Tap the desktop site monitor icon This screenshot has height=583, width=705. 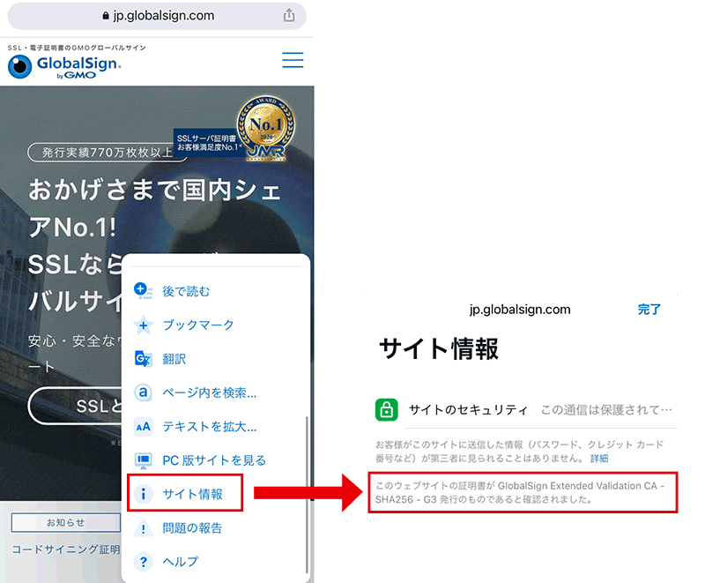click(x=143, y=460)
